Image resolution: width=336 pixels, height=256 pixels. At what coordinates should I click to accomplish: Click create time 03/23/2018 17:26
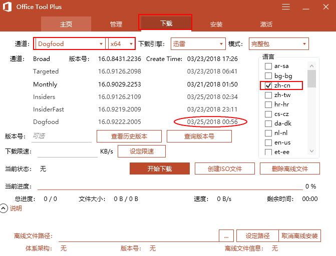click(x=212, y=59)
